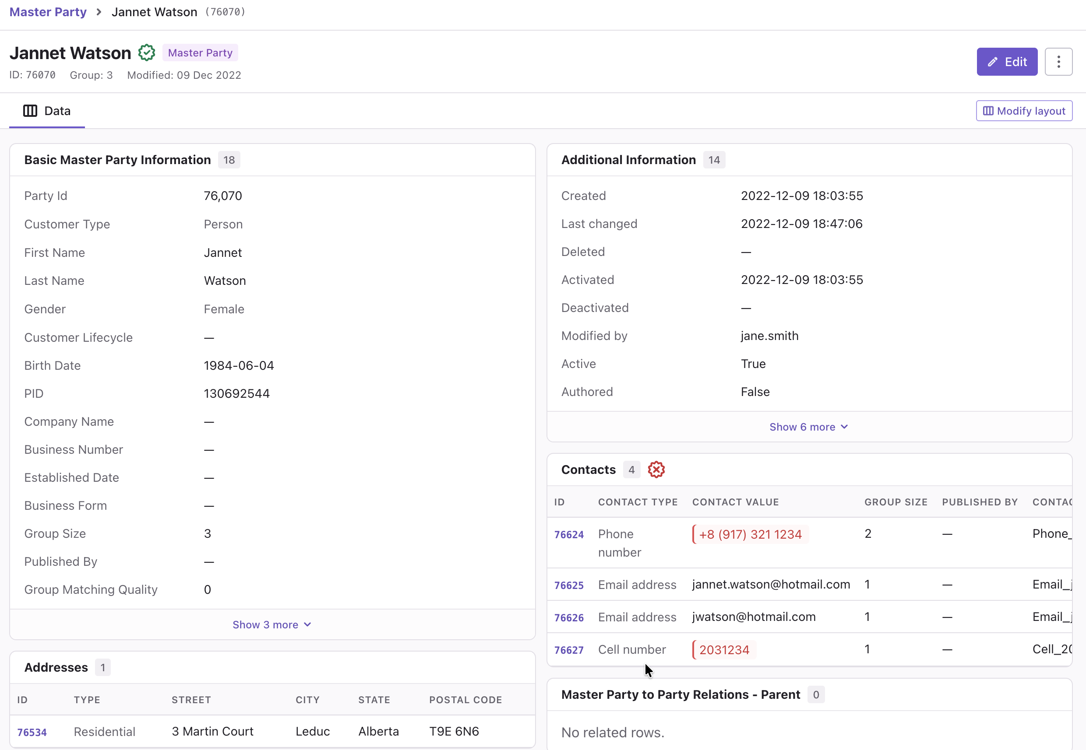Click the green verified badge beside Jannet Watson
The image size is (1086, 750).
coord(147,53)
